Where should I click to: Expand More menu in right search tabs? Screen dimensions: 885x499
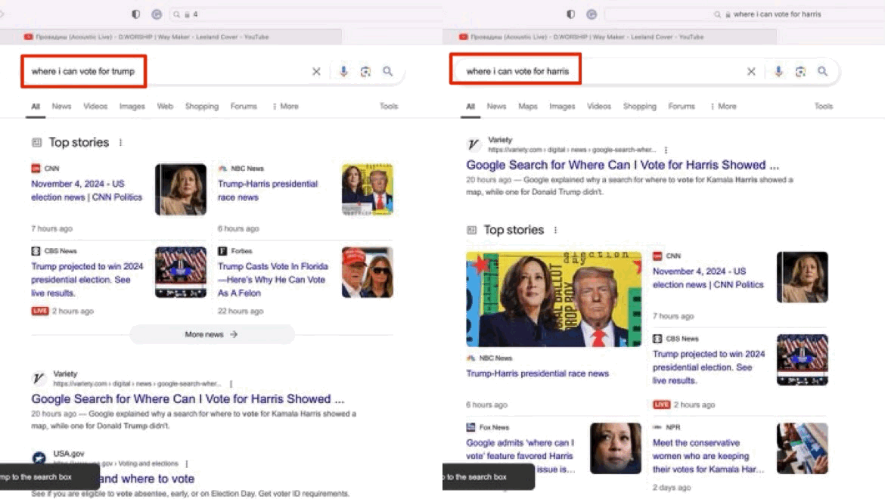click(x=724, y=106)
